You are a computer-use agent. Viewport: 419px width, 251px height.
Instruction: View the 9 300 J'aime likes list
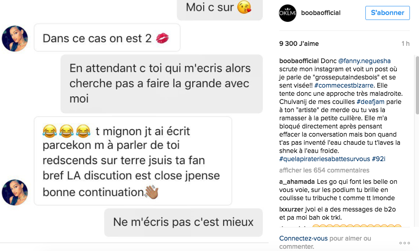[299, 44]
